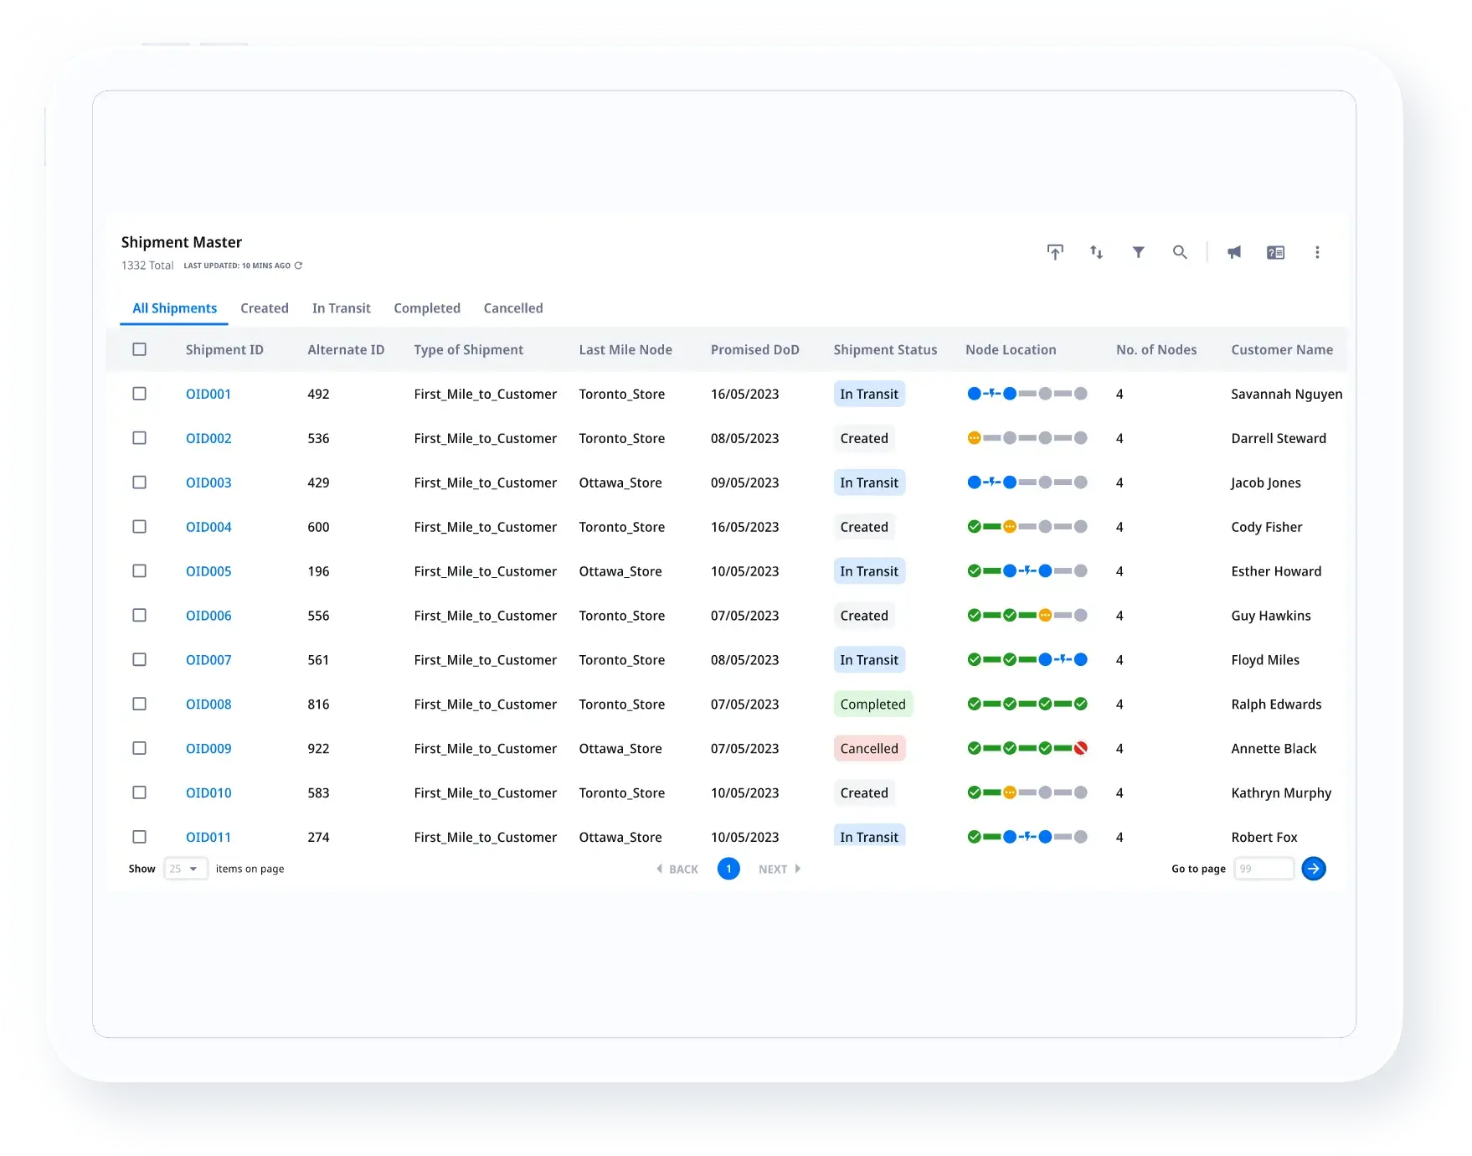Select the checkbox for row OID008
Screen dimensions: 1472x1156
click(140, 704)
